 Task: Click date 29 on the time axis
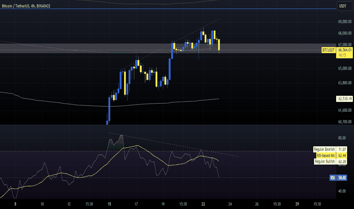pyautogui.click(x=297, y=204)
